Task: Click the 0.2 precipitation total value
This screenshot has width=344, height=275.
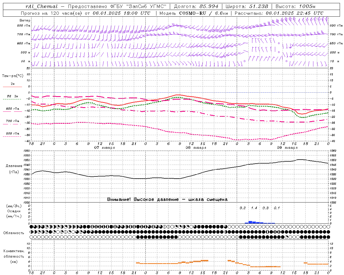Action: click(243, 208)
